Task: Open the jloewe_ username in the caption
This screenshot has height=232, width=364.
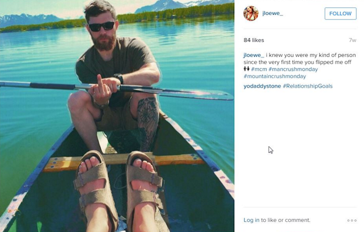Action: [254, 55]
